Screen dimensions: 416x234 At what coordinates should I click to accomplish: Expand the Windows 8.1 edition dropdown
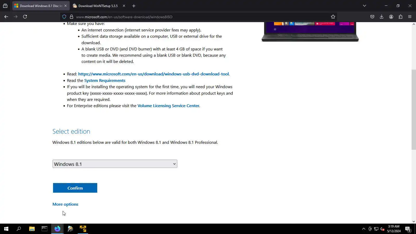tap(115, 164)
